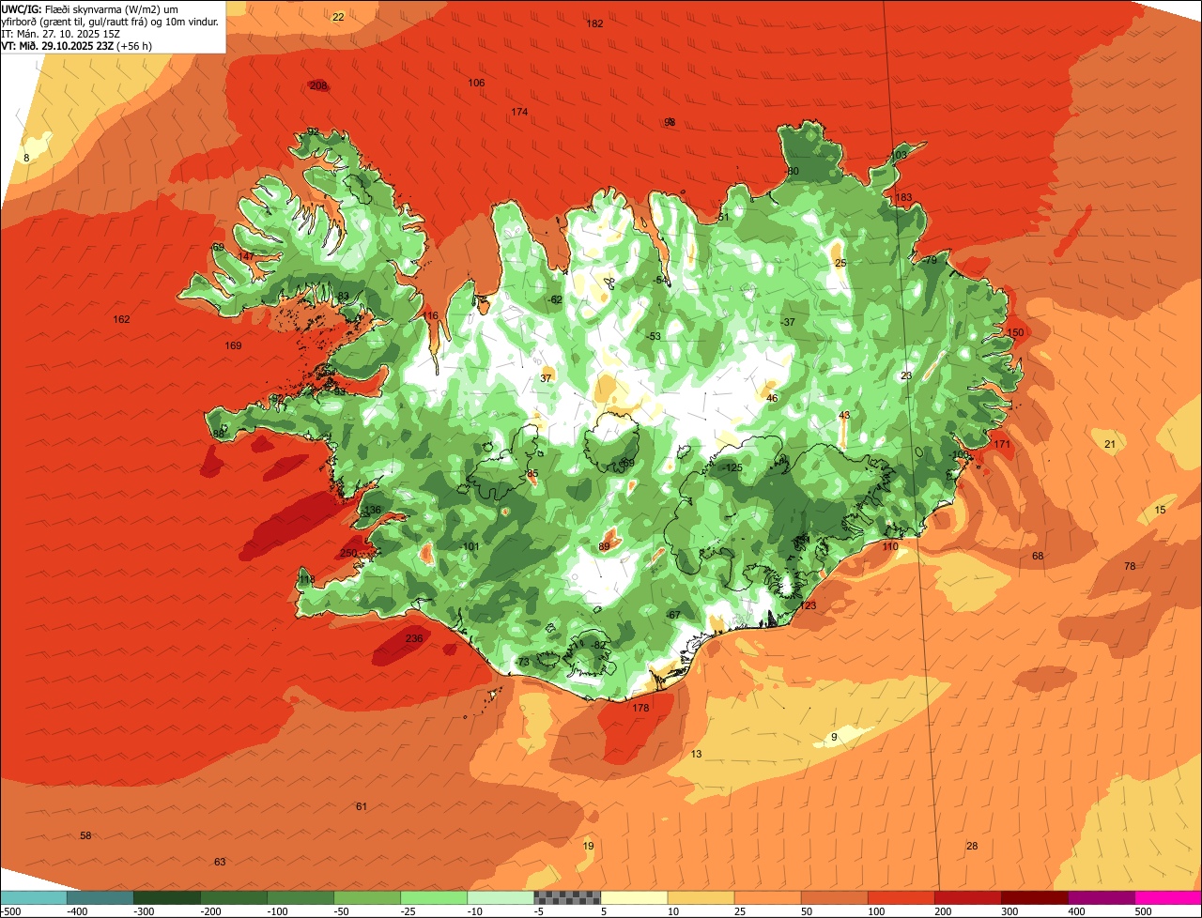Click the flux value 178 off the south coast

641,708
